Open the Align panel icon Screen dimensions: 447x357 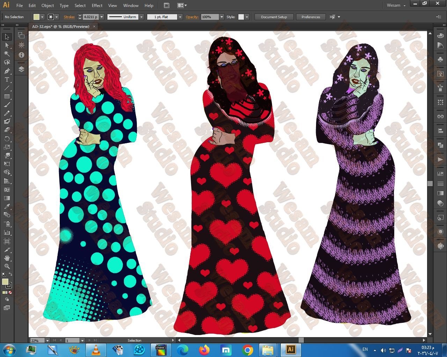(440, 131)
